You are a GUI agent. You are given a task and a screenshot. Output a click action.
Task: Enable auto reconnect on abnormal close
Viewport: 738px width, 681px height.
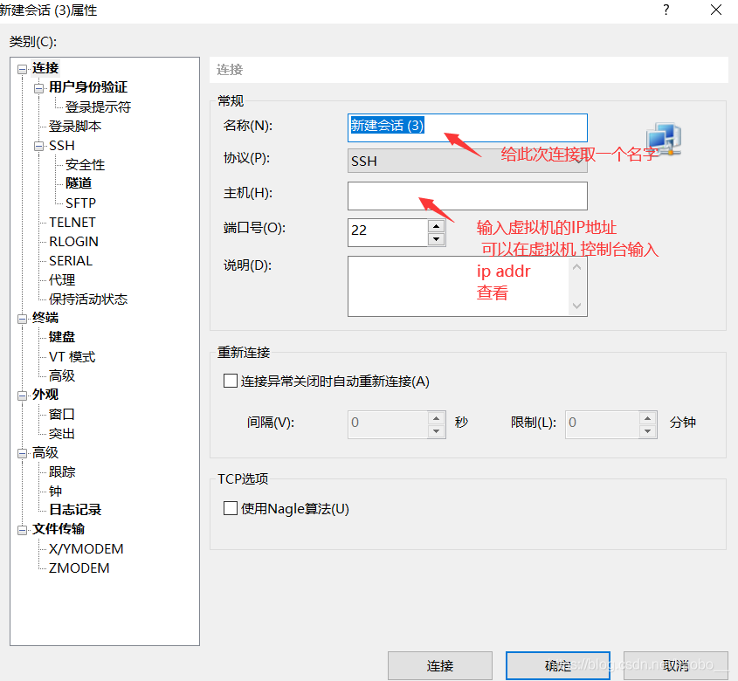pos(231,381)
